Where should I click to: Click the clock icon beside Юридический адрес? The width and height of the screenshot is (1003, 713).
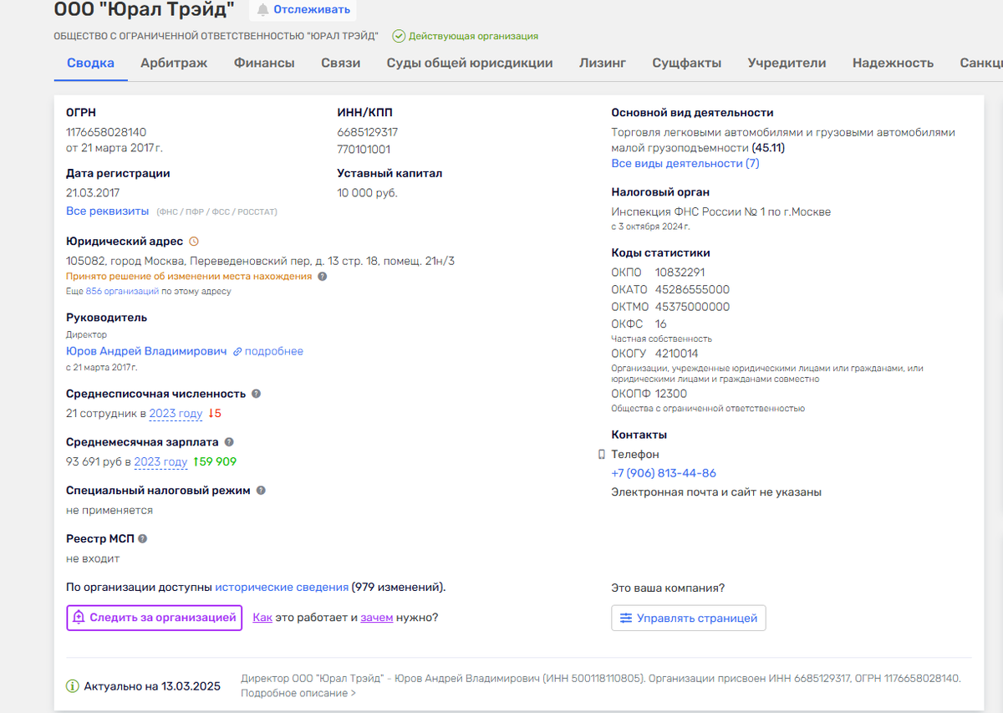tap(194, 242)
